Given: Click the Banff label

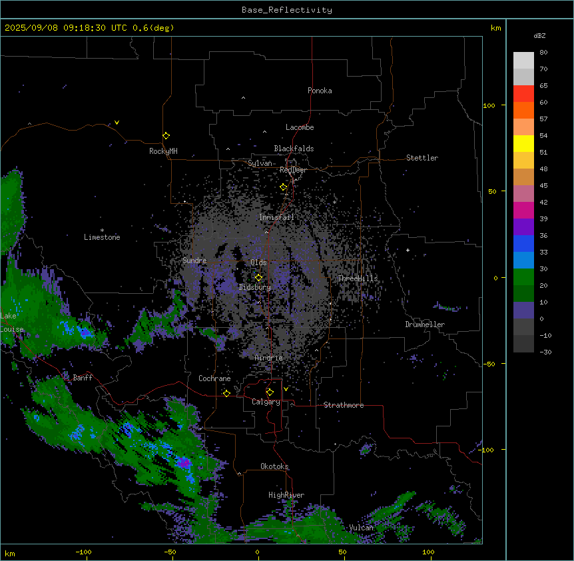Looking at the screenshot, I should tap(83, 378).
